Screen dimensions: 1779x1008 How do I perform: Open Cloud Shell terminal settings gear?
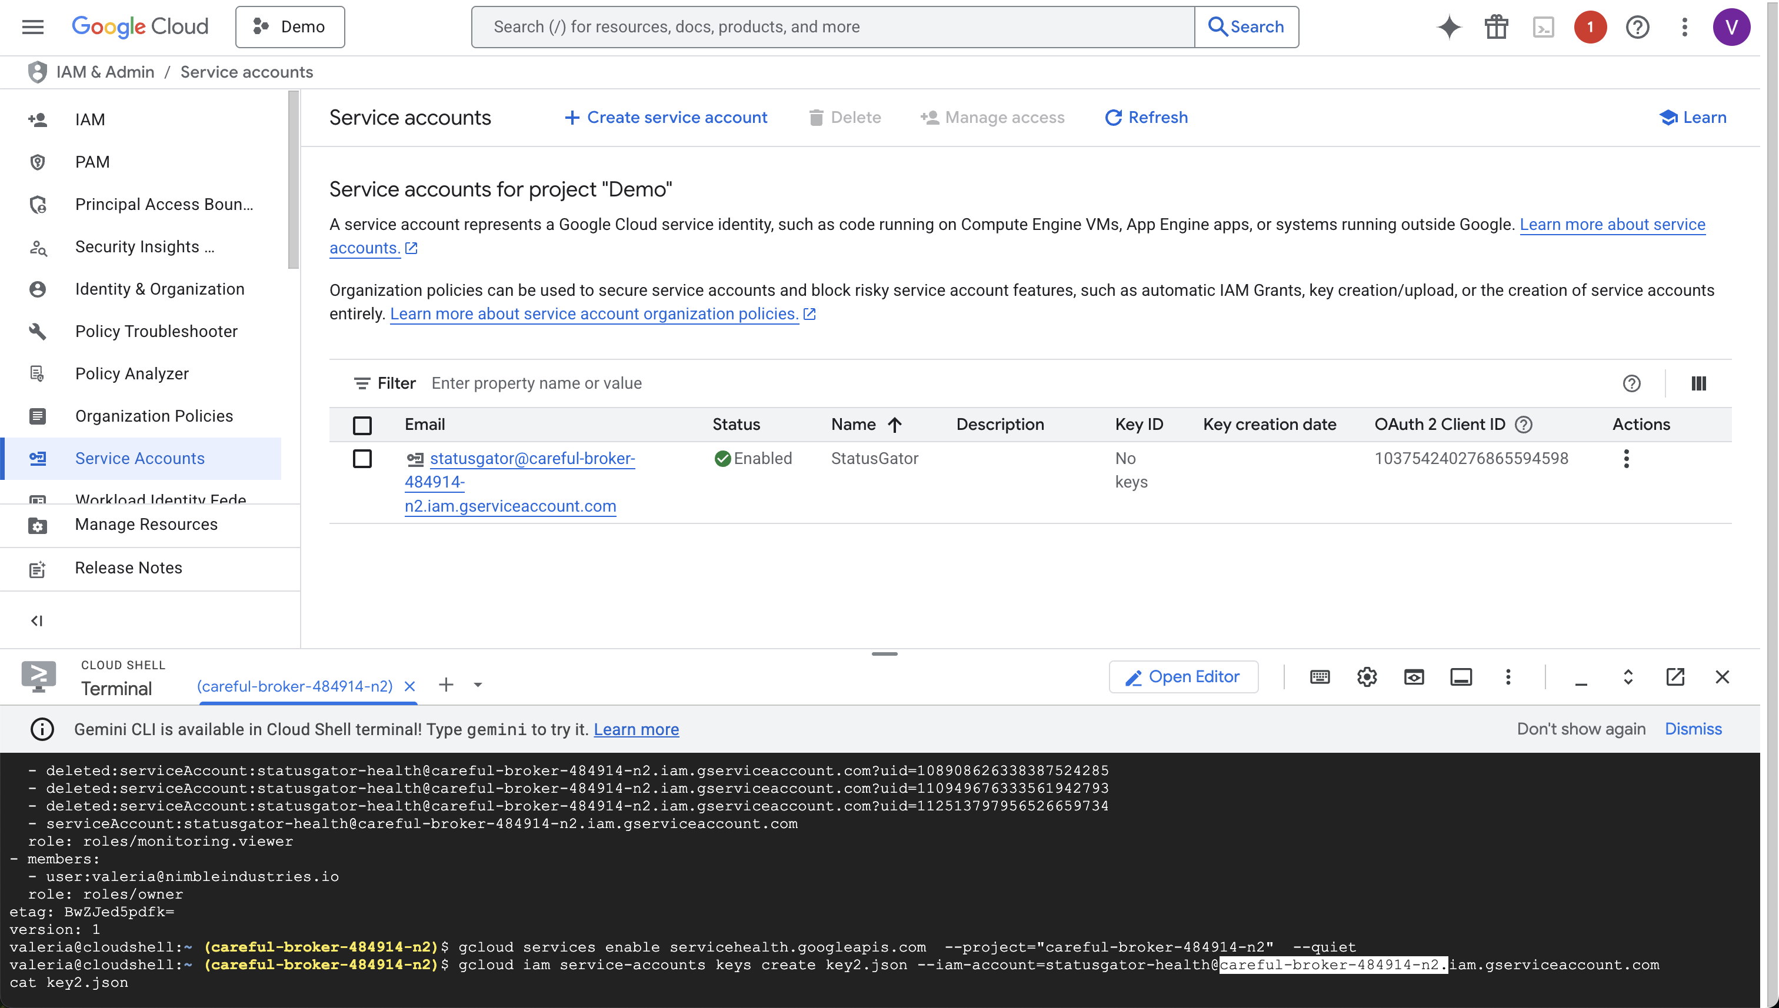point(1366,676)
